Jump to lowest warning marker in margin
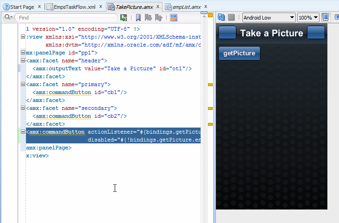The height and width of the screenshot is (223, 339). pos(210,124)
